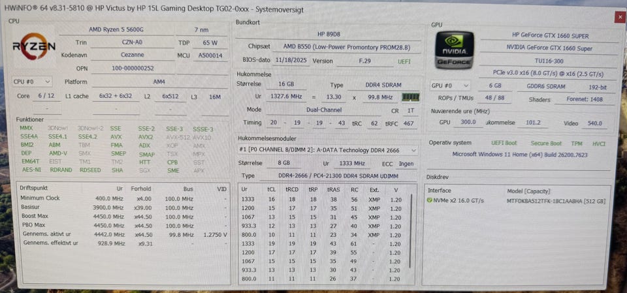Click the 16 GB memory size field
This screenshot has width=627, height=293.
pos(286,85)
